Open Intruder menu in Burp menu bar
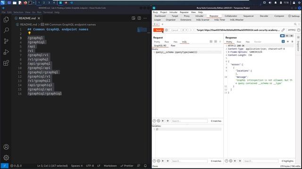 click(x=173, y=12)
